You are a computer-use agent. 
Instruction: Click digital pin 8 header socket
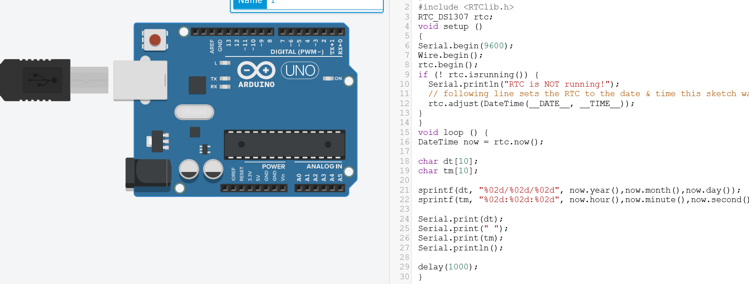(x=270, y=32)
